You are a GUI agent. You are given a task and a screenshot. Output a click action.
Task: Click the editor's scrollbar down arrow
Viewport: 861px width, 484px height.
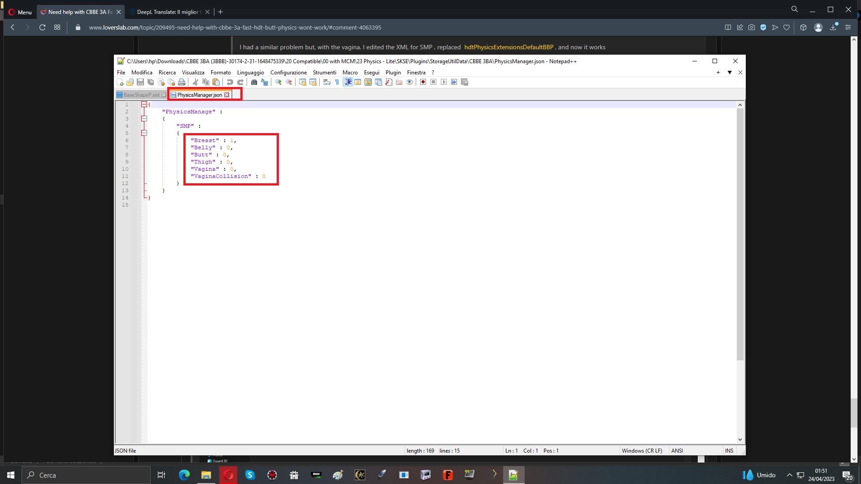[740, 440]
